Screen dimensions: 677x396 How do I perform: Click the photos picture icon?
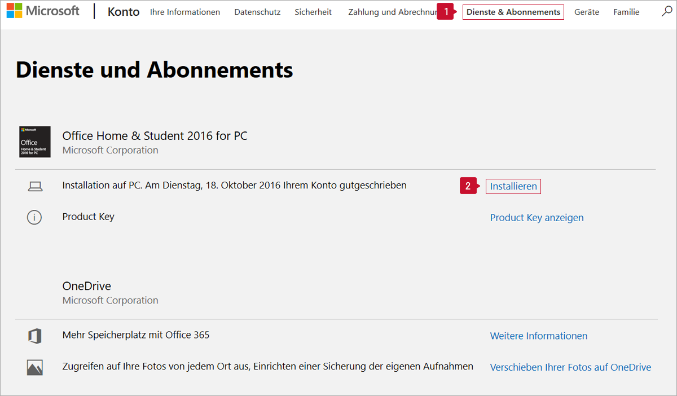click(x=35, y=368)
